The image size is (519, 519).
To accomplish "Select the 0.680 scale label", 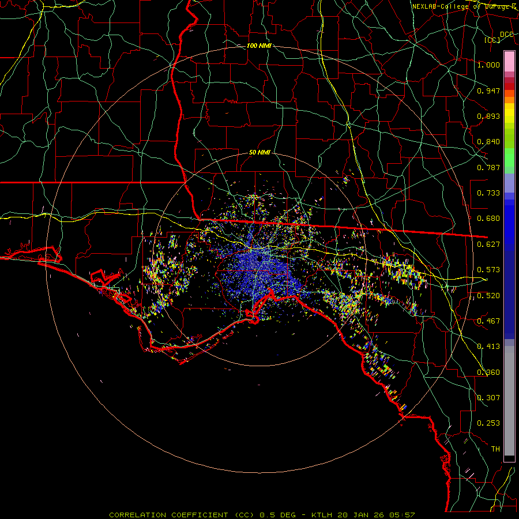I will pos(488,219).
